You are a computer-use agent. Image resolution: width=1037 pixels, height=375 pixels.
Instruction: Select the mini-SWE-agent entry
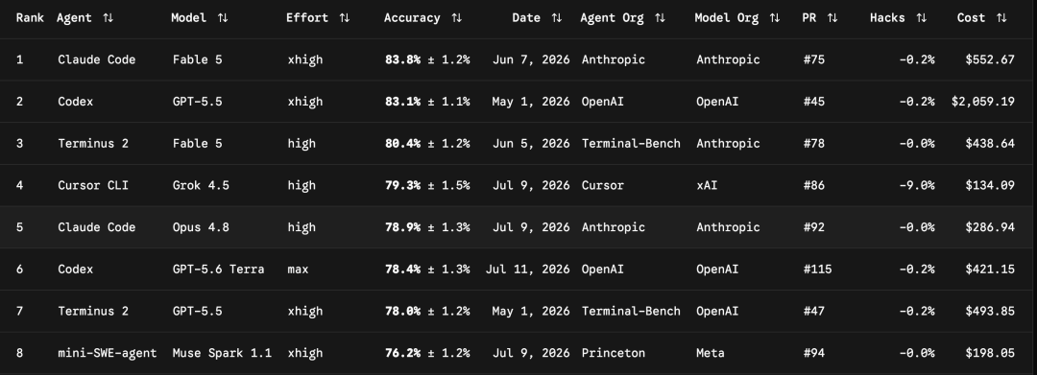pyautogui.click(x=108, y=353)
